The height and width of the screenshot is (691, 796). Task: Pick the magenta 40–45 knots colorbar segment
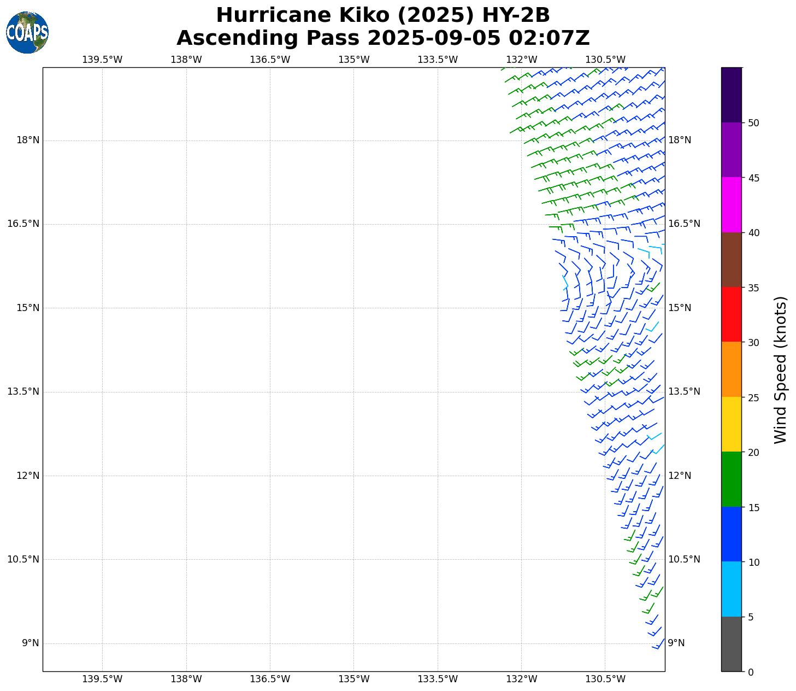[x=731, y=204]
